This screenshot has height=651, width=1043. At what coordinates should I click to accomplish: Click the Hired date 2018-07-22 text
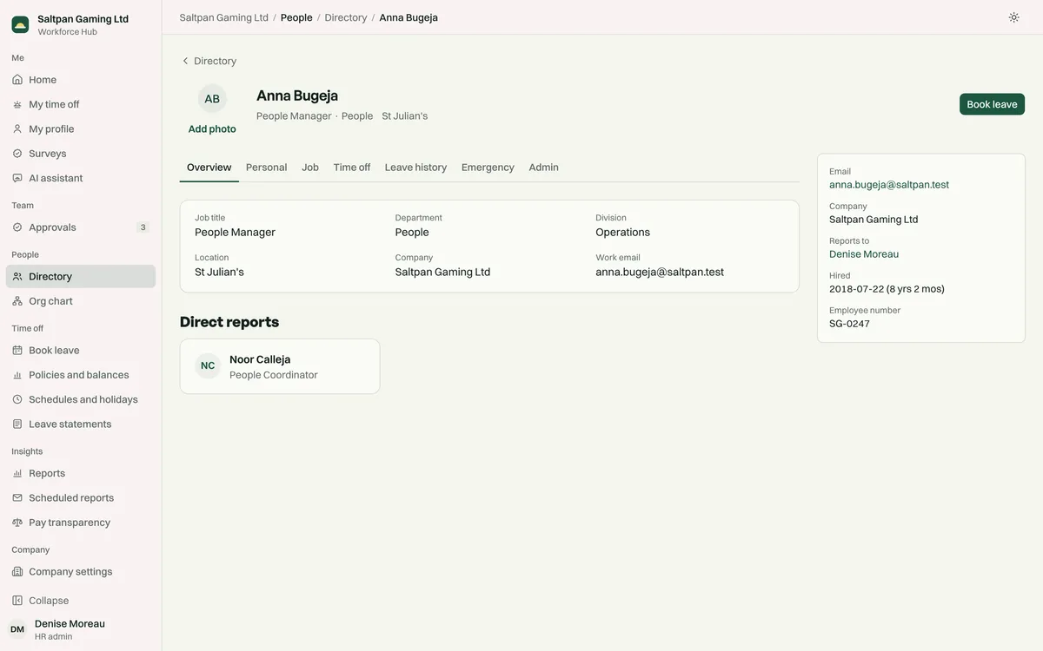pos(887,289)
